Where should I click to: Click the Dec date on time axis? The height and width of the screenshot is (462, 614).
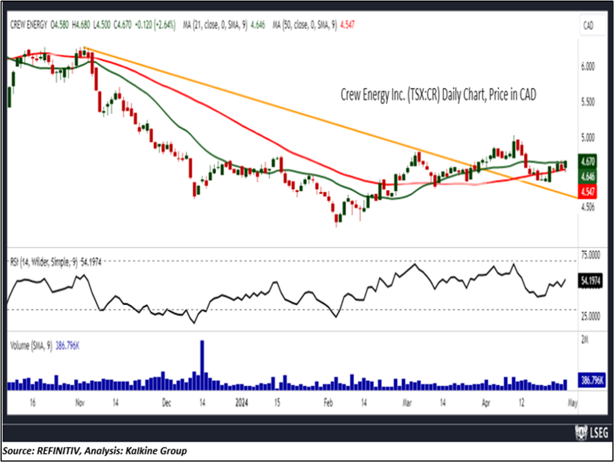click(x=166, y=403)
